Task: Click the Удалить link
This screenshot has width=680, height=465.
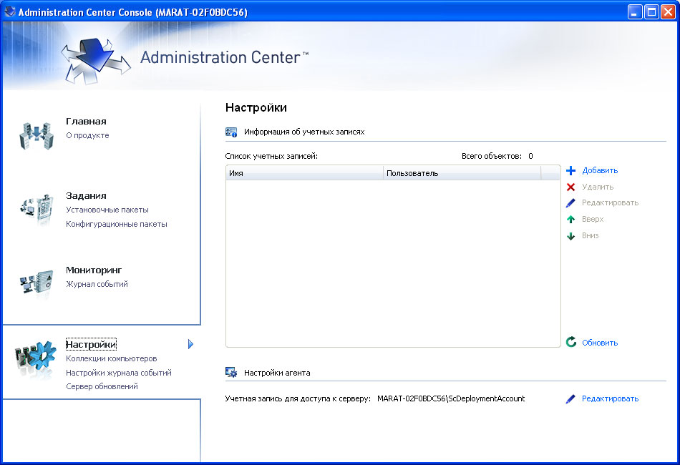Action: coord(598,187)
